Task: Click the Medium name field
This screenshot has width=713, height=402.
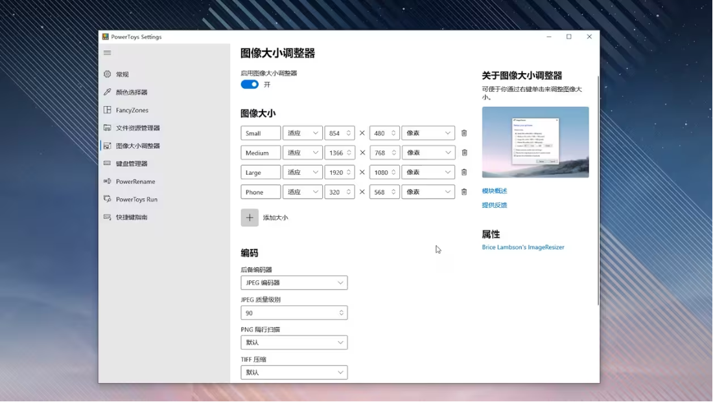Action: [261, 153]
